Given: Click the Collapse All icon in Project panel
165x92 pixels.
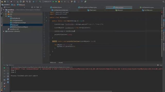Looking at the screenshot, I should (x=34, y=7).
